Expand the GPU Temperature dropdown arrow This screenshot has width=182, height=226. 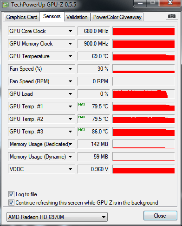tap(70, 56)
